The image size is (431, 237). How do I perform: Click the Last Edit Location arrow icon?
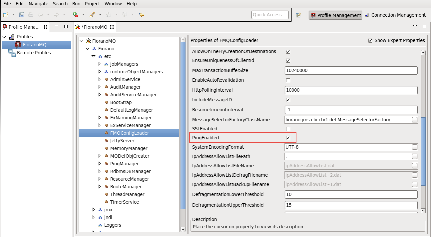tap(142, 15)
